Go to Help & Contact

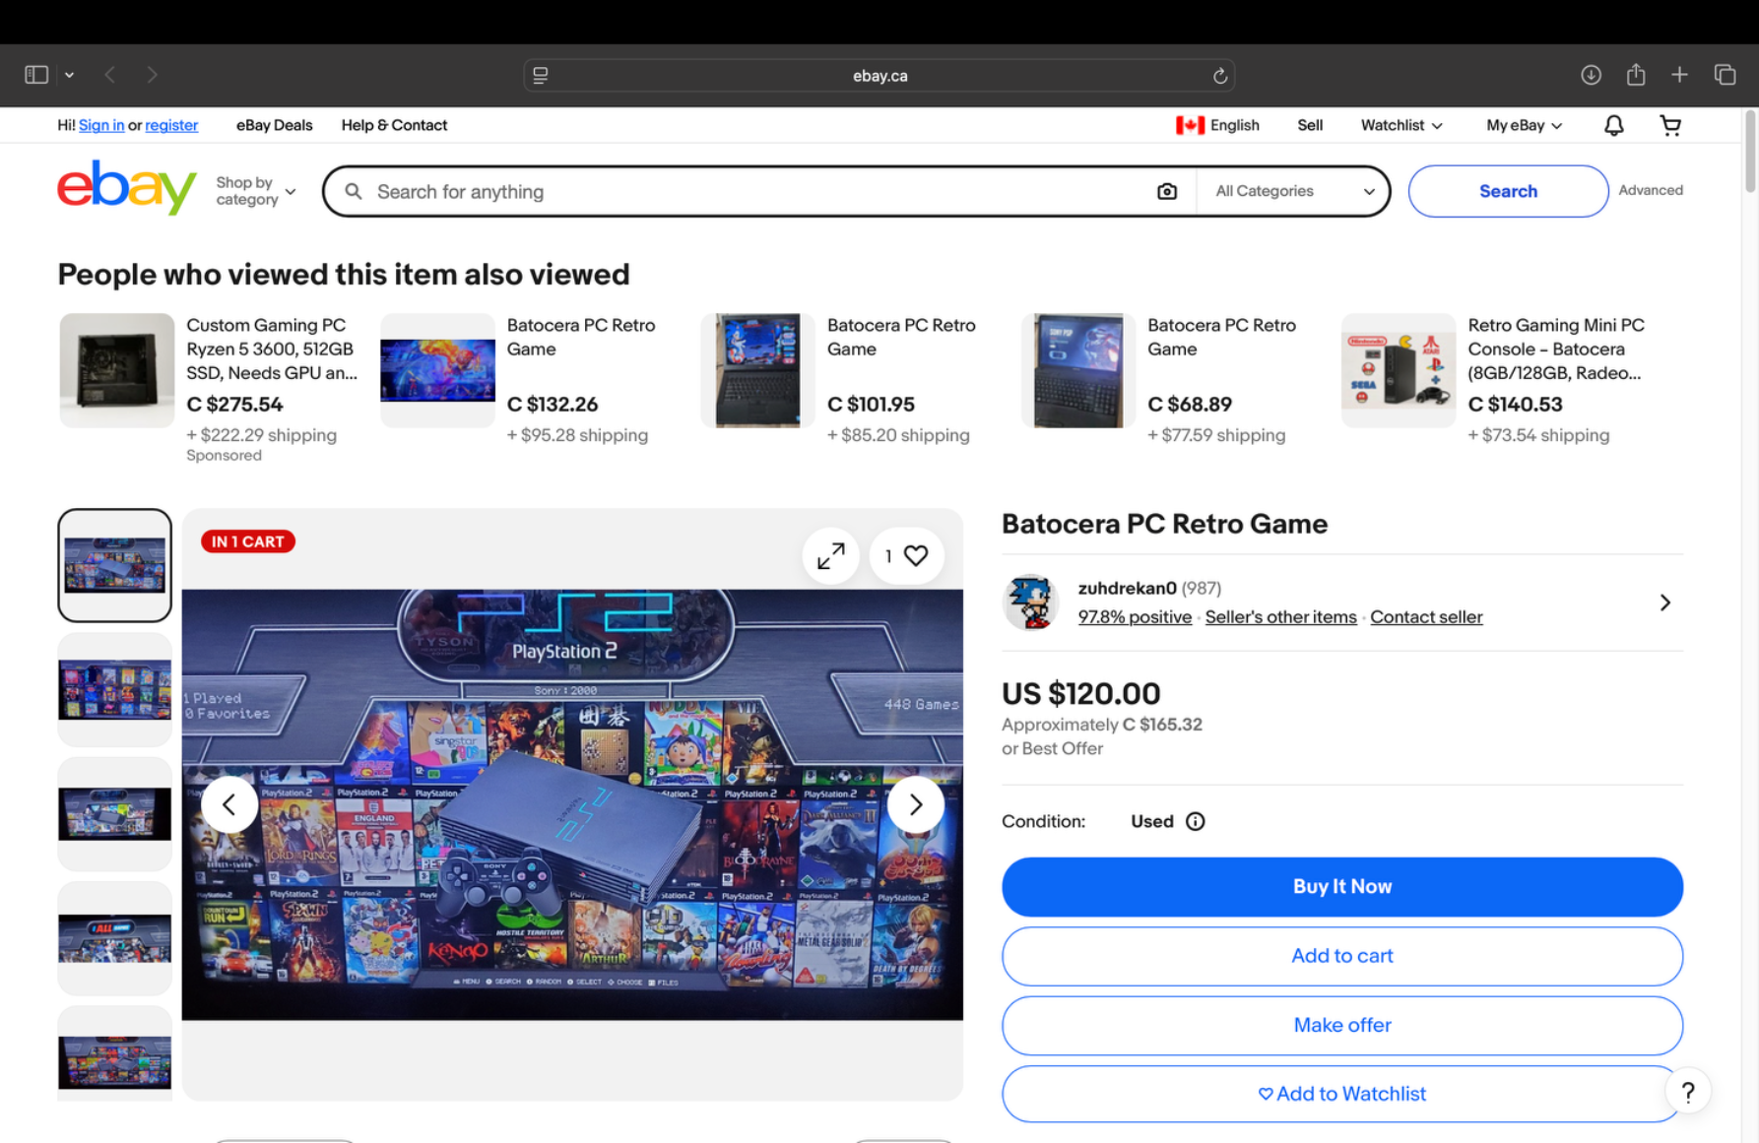pos(394,125)
